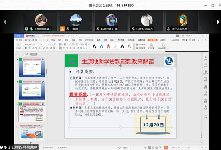Select the 12月20日 calendar slide thumbnail
The image size is (221, 150).
tap(32, 112)
